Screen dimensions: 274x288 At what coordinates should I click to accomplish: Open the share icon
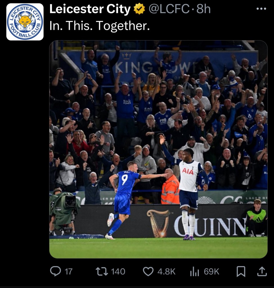click(262, 271)
